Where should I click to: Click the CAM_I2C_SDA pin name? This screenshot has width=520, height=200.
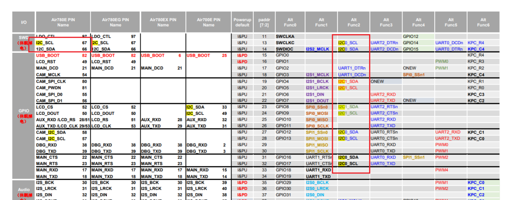[x=50, y=132]
